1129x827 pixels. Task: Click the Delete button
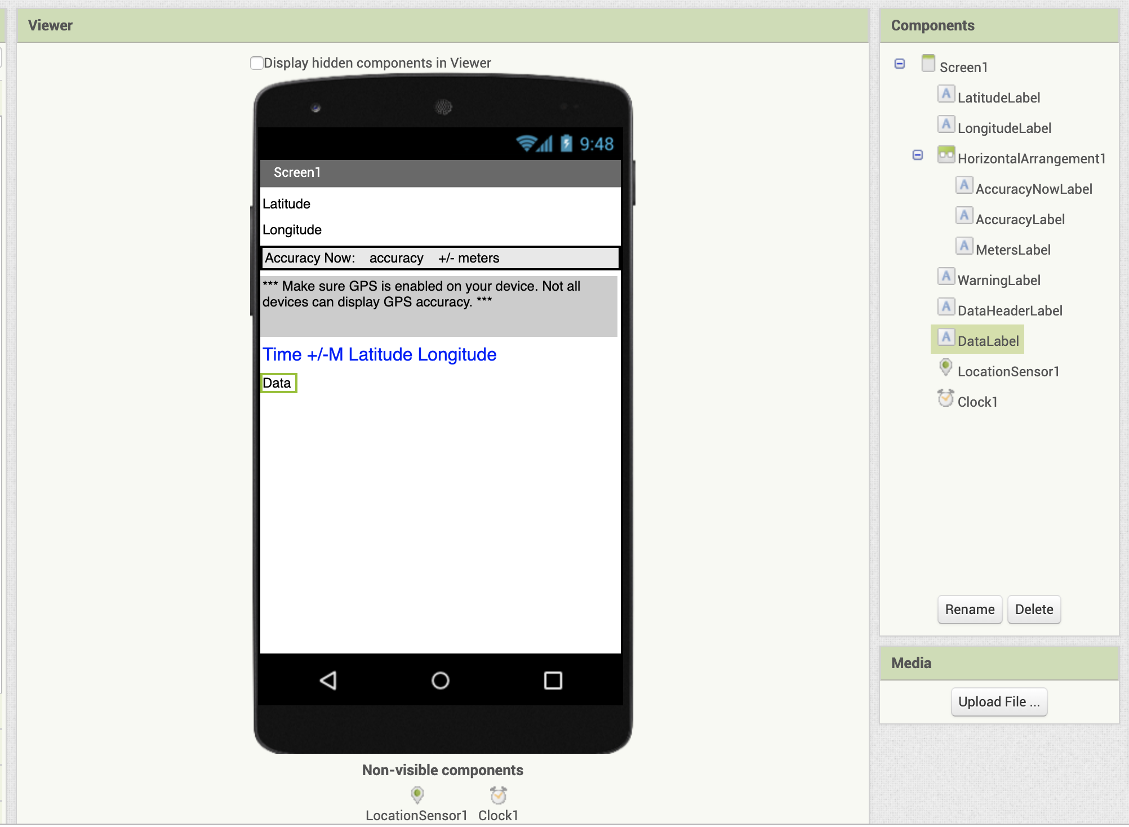point(1034,610)
